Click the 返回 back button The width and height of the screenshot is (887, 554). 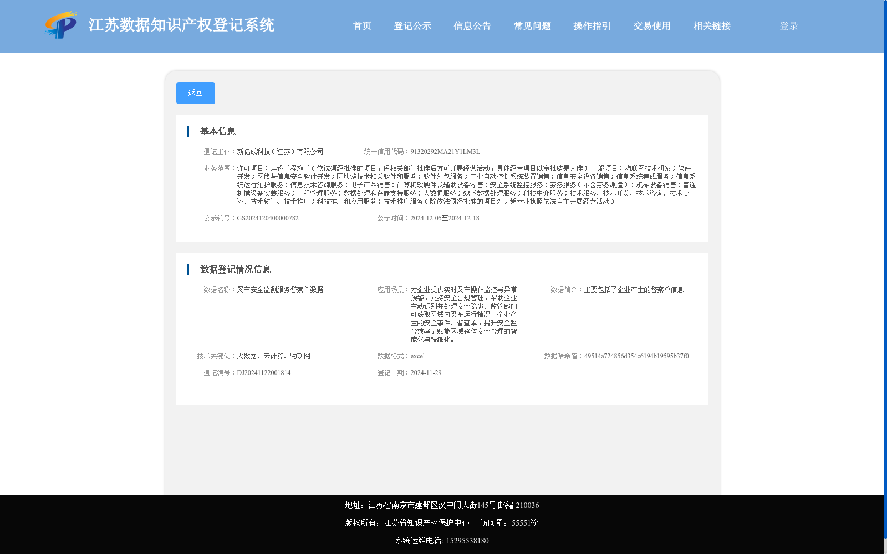coord(196,93)
